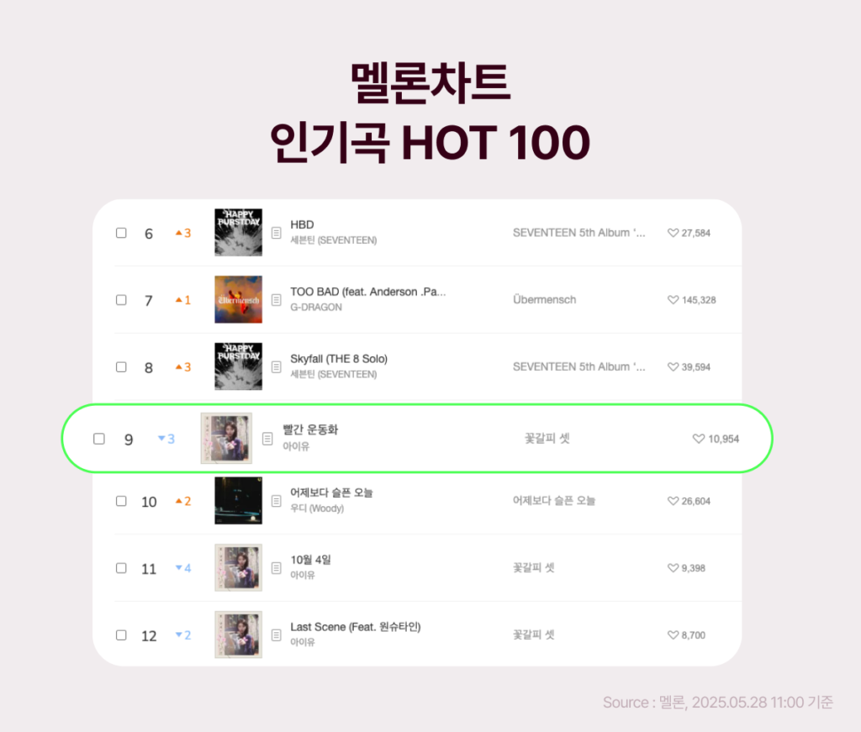Open lyrics icon for 빨간 운동화
The width and height of the screenshot is (861, 732).
tap(267, 439)
